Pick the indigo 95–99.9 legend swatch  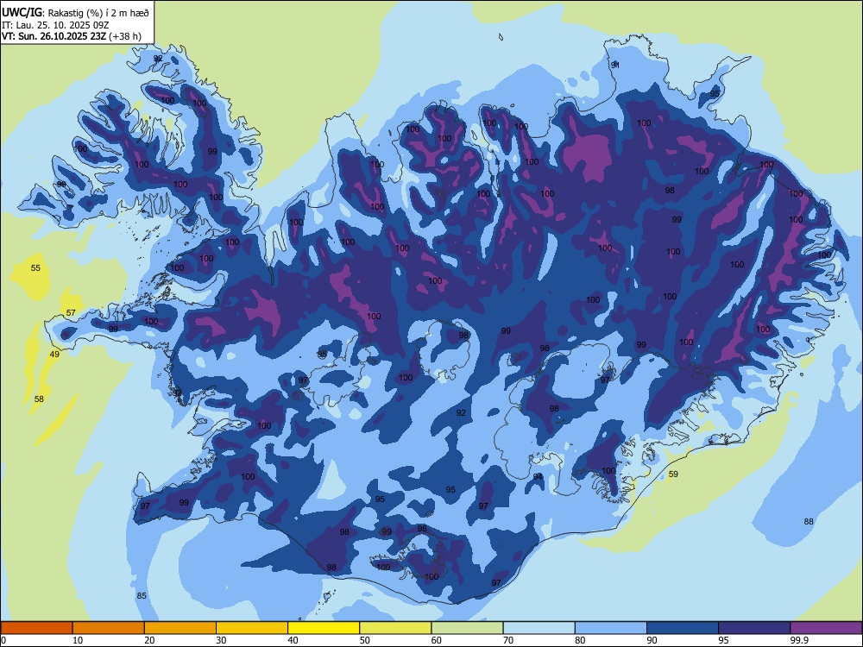[x=754, y=628]
